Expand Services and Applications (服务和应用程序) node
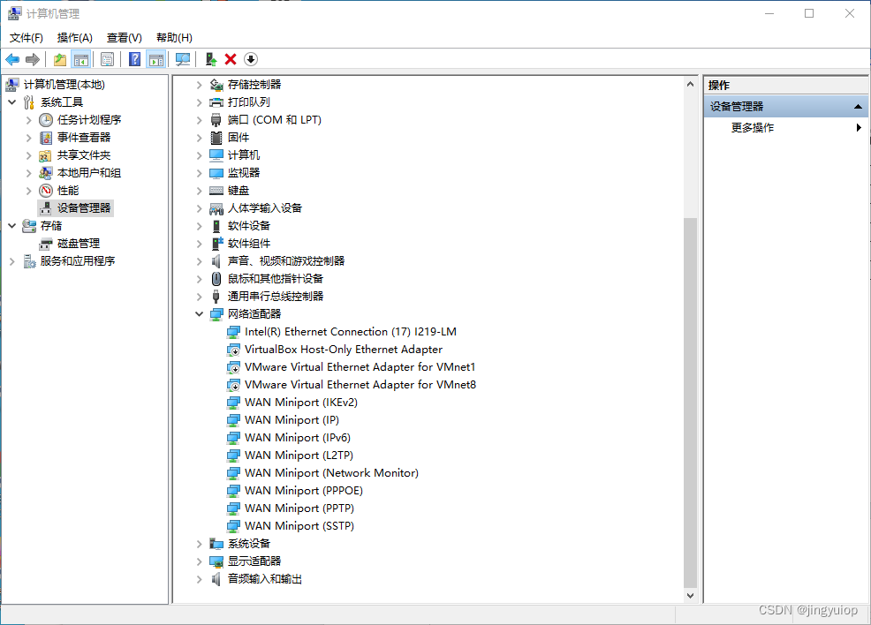Viewport: 871px width, 625px height. (x=12, y=261)
